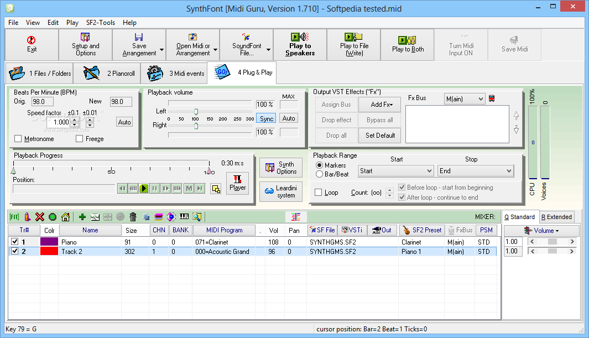Open the playback range Start dropdown
Viewport: 589px width, 338px height.
395,171
